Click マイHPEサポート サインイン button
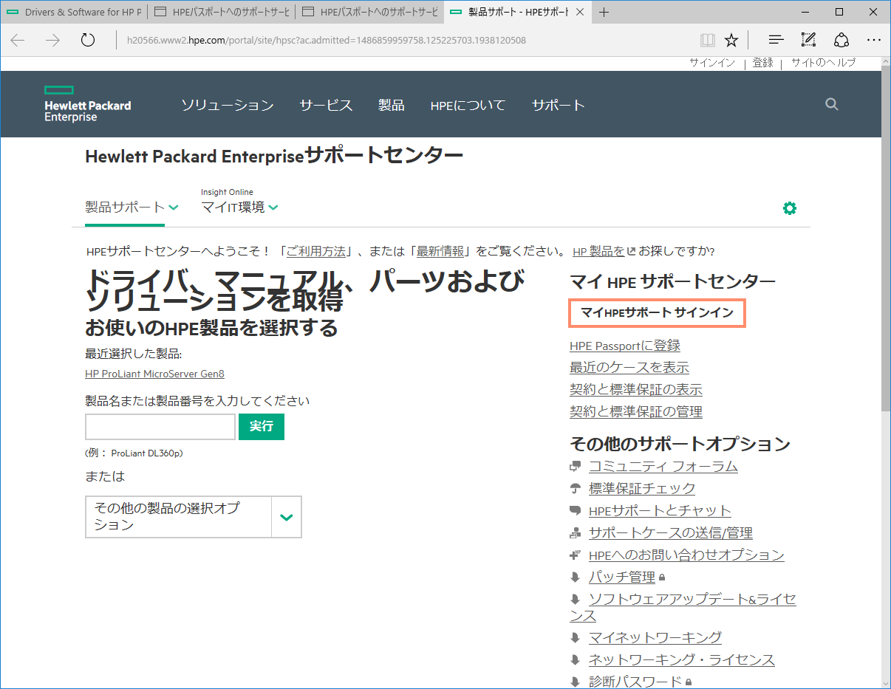Viewport: 891px width, 689px height. click(x=658, y=313)
